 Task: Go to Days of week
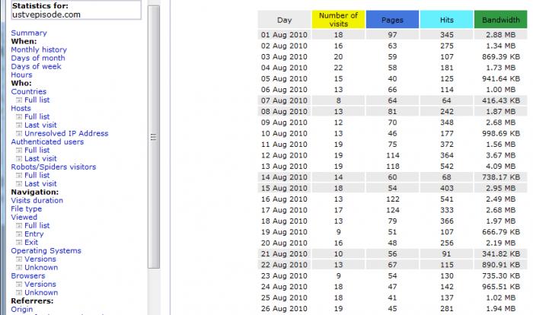click(x=36, y=66)
